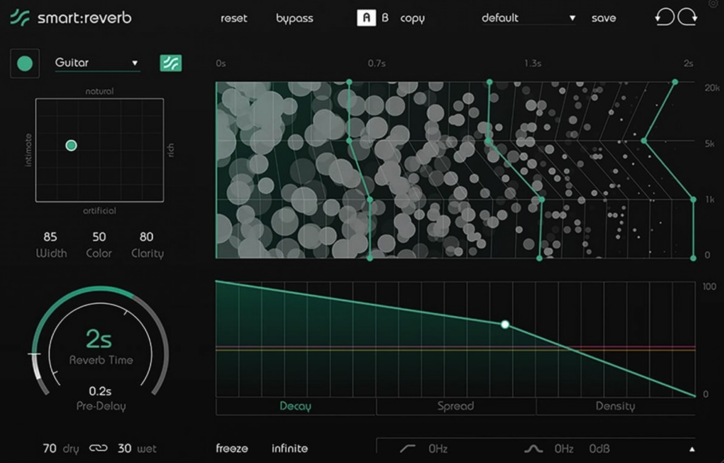The width and height of the screenshot is (724, 463).
Task: Toggle infinite reverb
Action: [289, 448]
